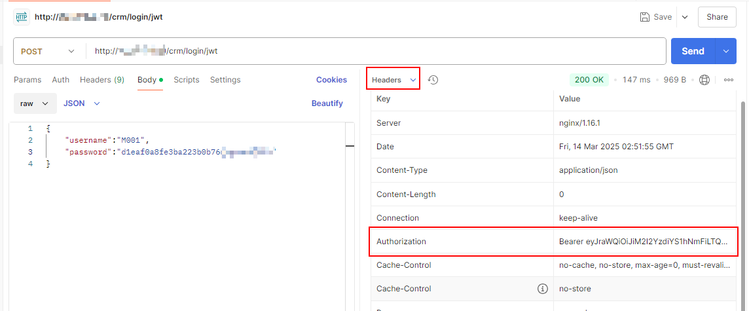Viewport: 749px width, 311px height.
Task: Open the JSON format dropdown
Action: [82, 103]
